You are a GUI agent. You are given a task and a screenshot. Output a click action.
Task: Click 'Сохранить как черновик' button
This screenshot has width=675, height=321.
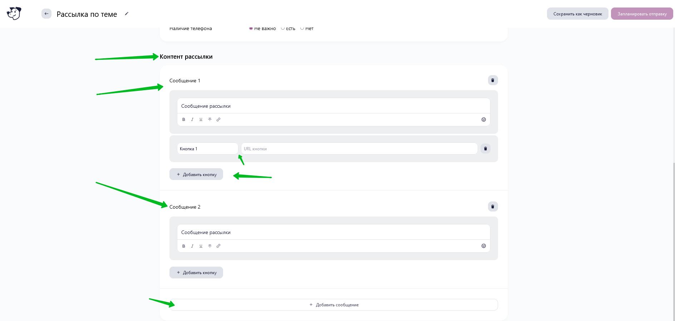pyautogui.click(x=577, y=14)
